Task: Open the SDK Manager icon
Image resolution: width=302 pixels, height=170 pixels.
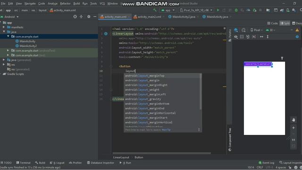Action: (x=294, y=10)
